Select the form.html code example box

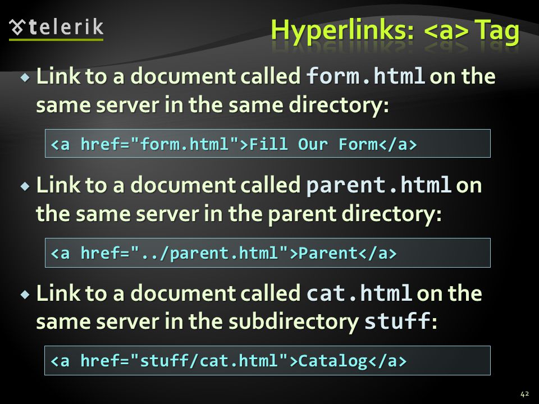point(267,144)
